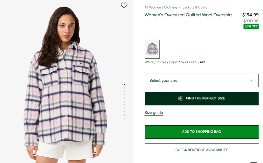The image size is (263, 163).
Task: Click Add to Shopping Bag button
Action: [x=201, y=132]
